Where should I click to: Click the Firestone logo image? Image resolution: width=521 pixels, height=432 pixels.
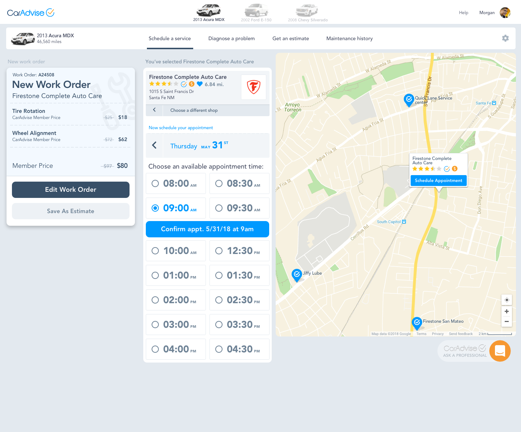[254, 87]
